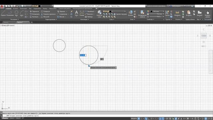Click the Вставить (Paste) icon

pyautogui.click(x=189, y=13)
